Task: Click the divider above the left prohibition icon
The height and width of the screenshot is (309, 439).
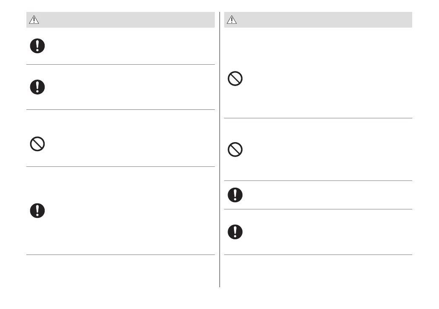Action: pos(120,110)
